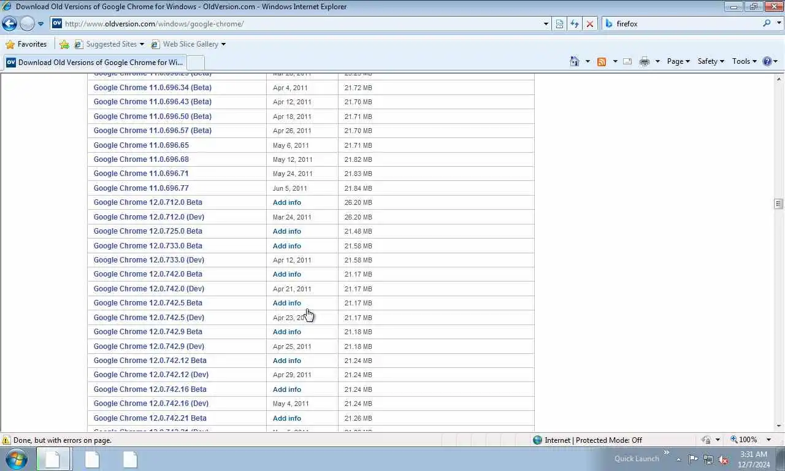Show hidden tray icons arrow
785x471 pixels.
(679, 459)
